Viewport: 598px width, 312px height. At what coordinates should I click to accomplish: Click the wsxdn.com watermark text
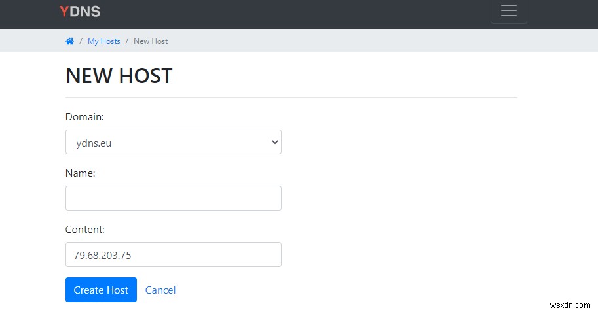point(570,305)
